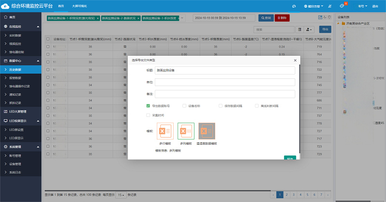Choose the 多列模板 template icon

(186, 131)
